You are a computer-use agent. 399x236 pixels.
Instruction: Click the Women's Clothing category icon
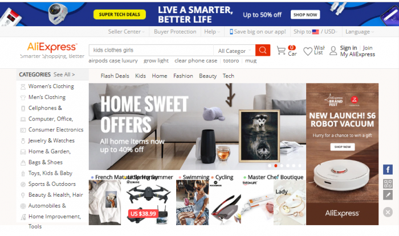(x=23, y=87)
